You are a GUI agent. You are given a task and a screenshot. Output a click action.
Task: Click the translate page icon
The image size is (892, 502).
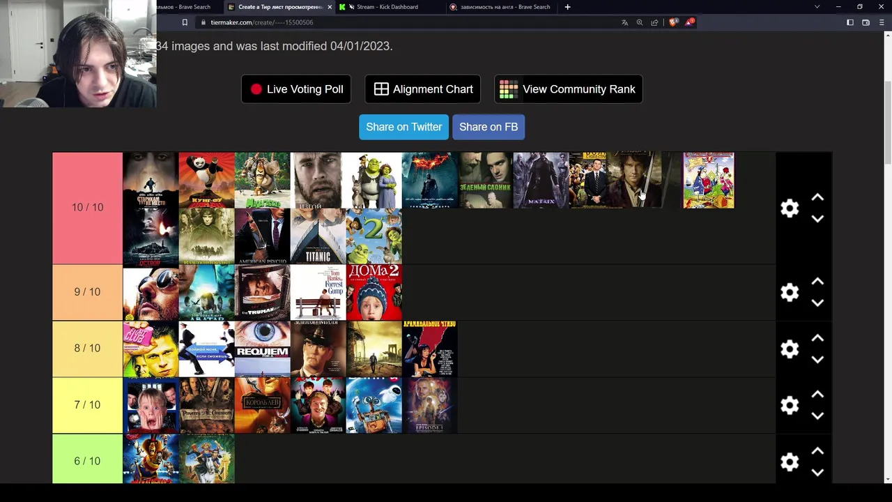(x=624, y=22)
